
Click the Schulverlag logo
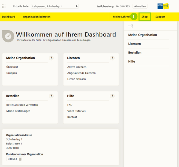[163, 6]
